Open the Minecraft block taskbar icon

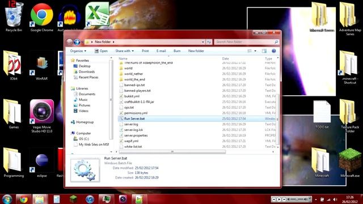(x=73, y=199)
